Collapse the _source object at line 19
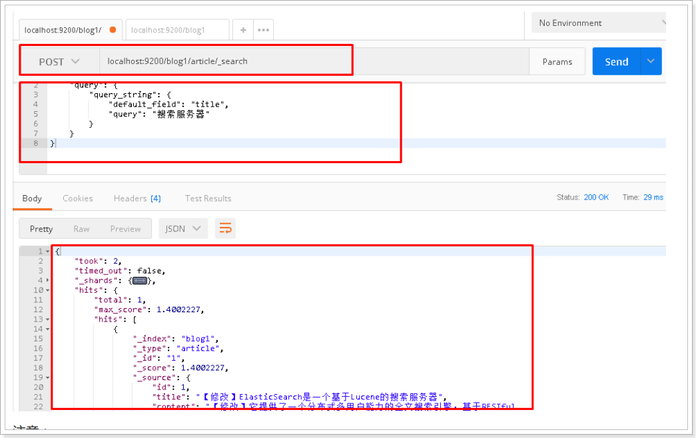 48,377
